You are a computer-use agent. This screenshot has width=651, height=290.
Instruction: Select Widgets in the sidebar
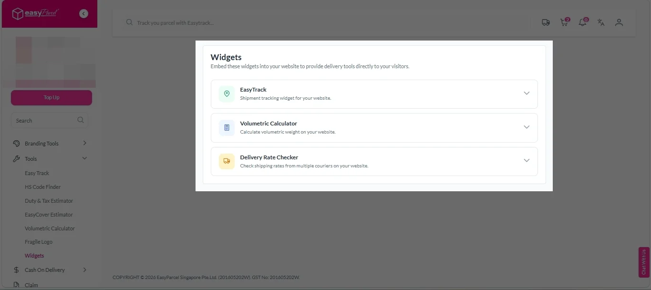pyautogui.click(x=34, y=256)
